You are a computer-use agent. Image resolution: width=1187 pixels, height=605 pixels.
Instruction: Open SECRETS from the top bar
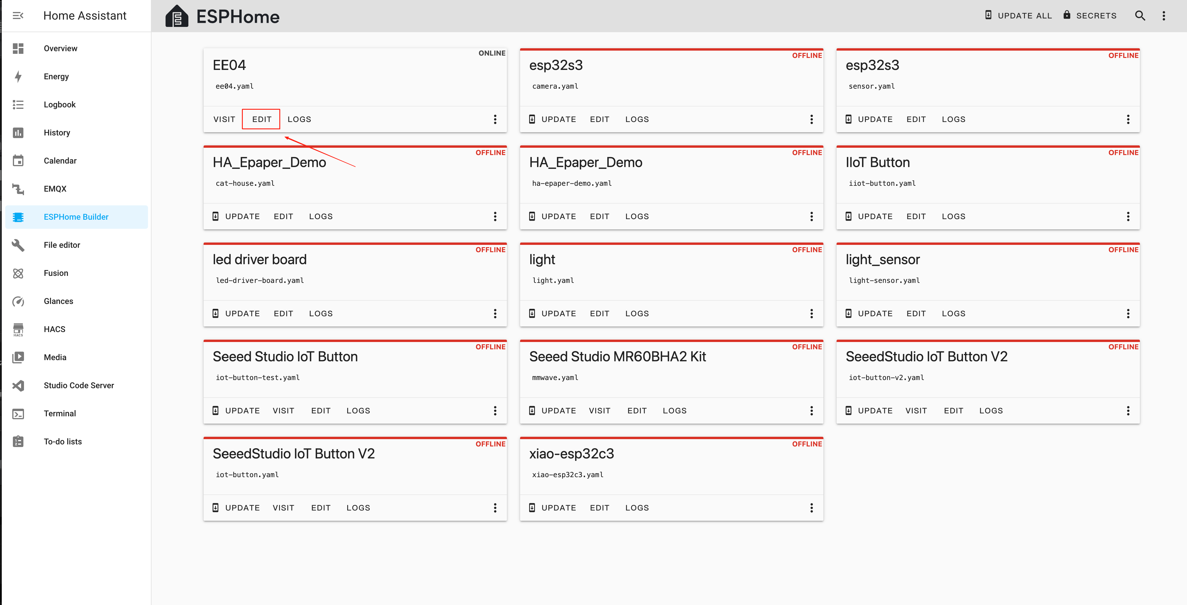coord(1090,16)
